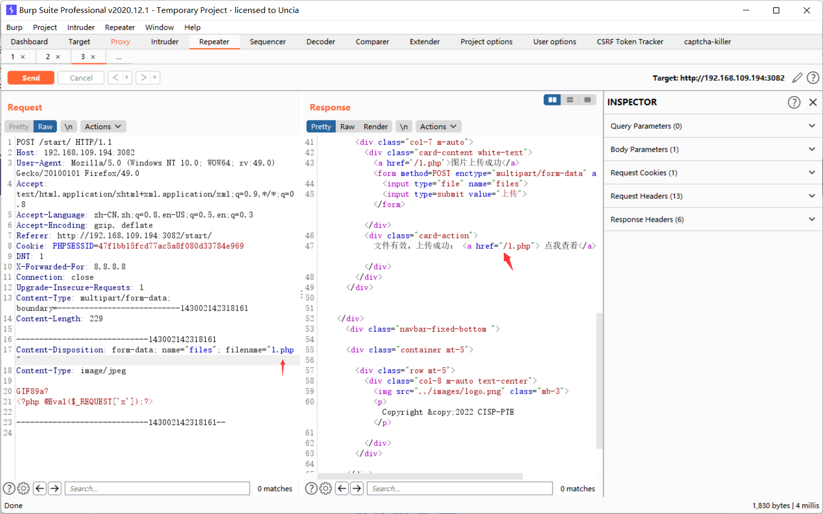The height and width of the screenshot is (514, 823).
Task: Open the captcha-killer tab
Action: [x=708, y=42]
